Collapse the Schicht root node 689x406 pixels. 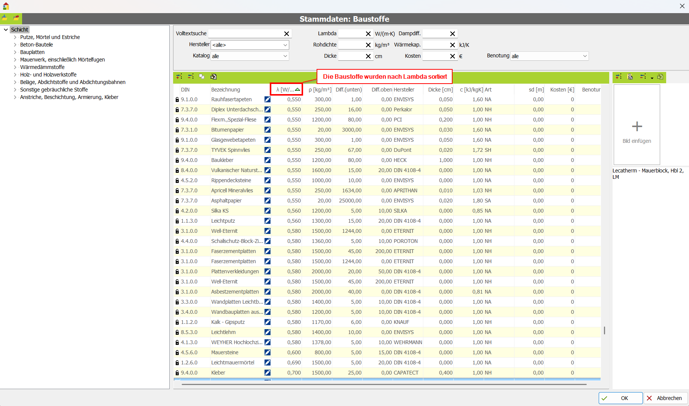coord(6,30)
